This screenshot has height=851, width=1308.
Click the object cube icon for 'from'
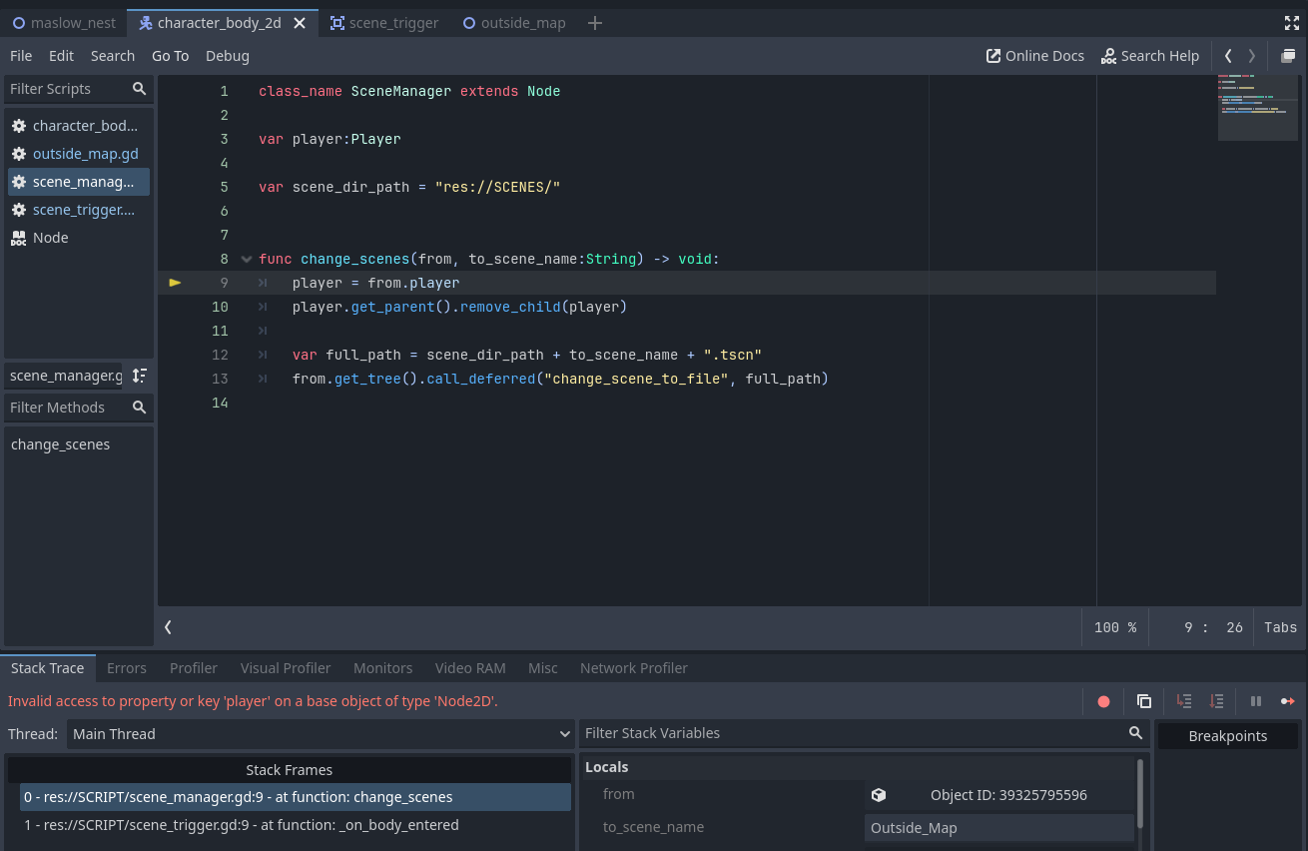pos(879,795)
